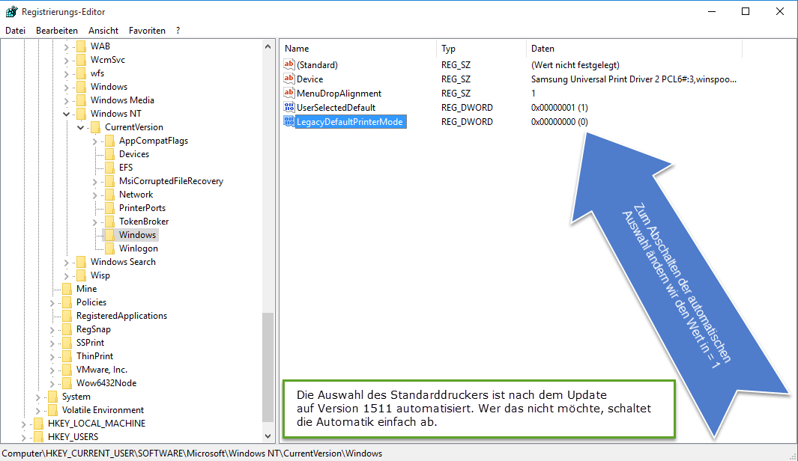798x461 pixels.
Task: Collapse the CurrentVersion tree node
Action: (80, 127)
